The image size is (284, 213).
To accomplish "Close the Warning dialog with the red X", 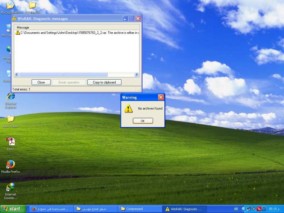I will point(161,97).
